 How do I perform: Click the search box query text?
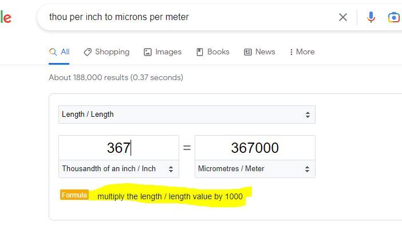tap(119, 17)
